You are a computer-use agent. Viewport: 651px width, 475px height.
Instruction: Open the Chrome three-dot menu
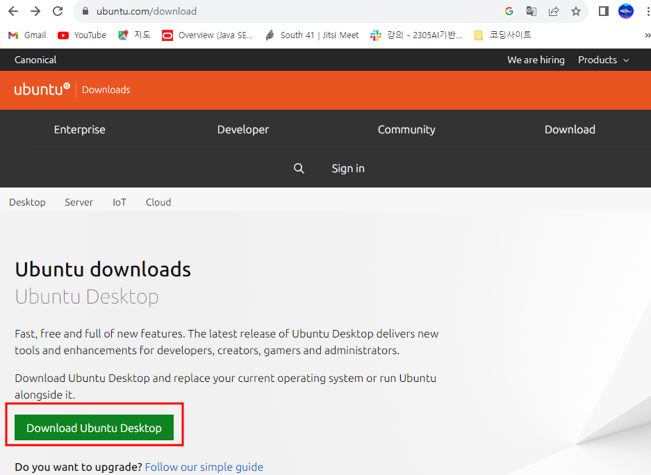click(x=648, y=11)
